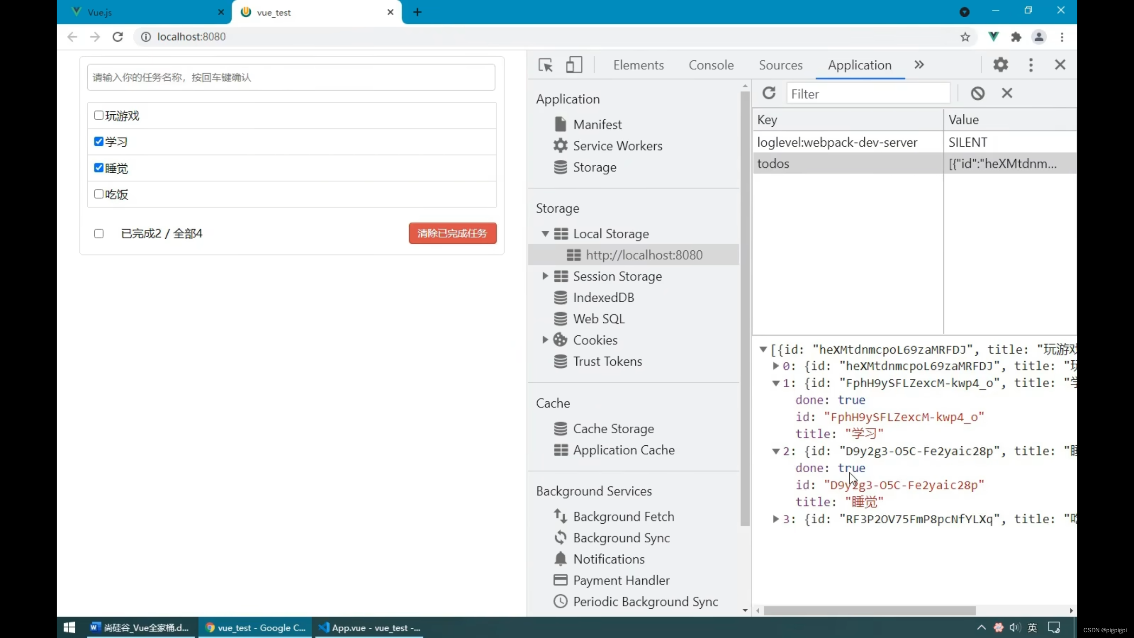The height and width of the screenshot is (638, 1134).
Task: Click http://localhost:8080 storage entry
Action: [644, 255]
